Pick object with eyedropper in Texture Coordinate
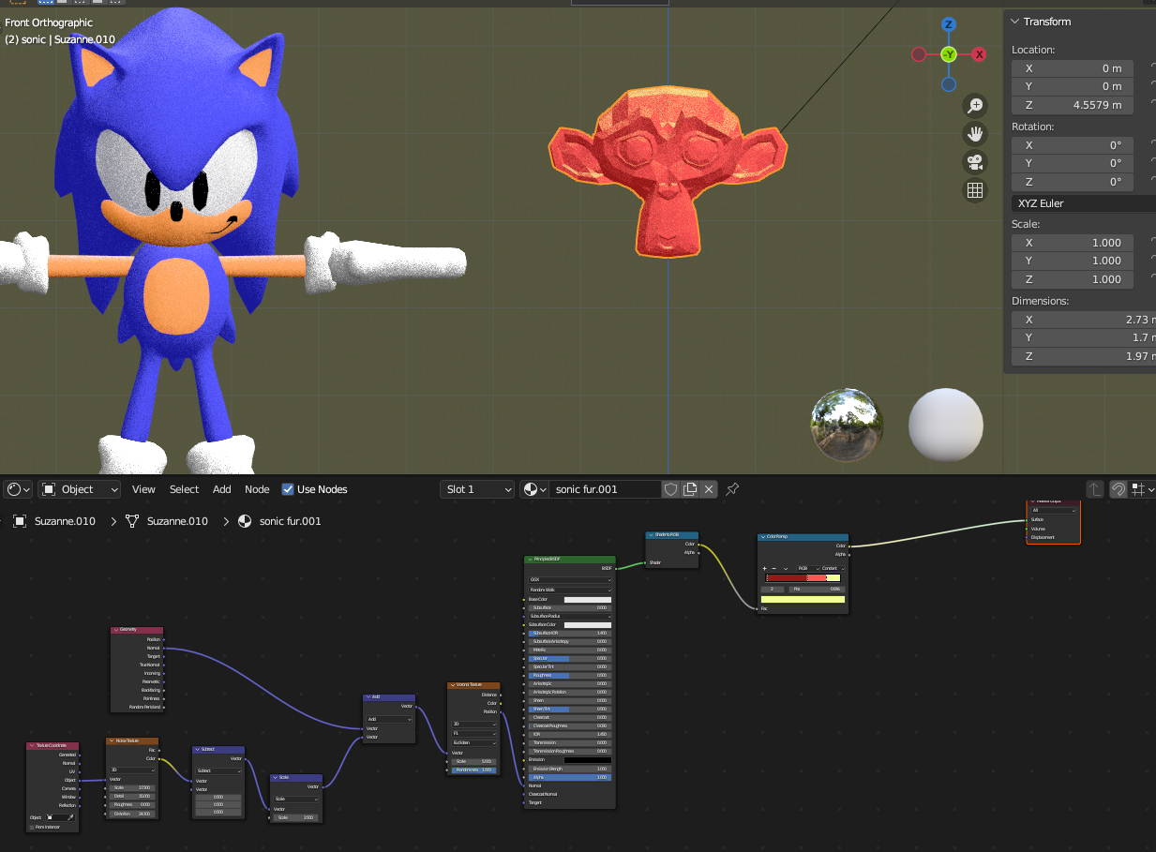Image resolution: width=1156 pixels, height=852 pixels. tap(72, 817)
